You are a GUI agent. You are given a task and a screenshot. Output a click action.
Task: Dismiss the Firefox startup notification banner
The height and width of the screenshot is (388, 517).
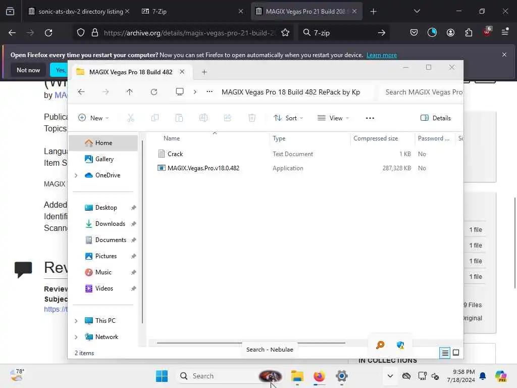(504, 55)
